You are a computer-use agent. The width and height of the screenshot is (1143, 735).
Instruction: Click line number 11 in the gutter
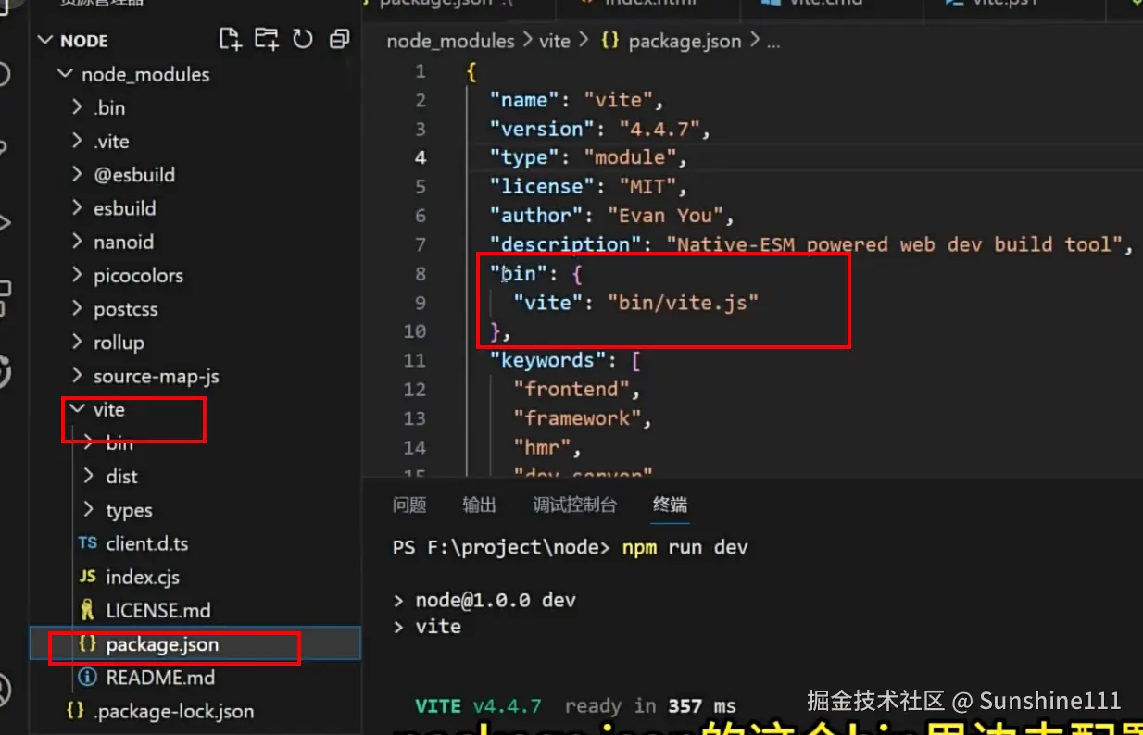click(415, 360)
